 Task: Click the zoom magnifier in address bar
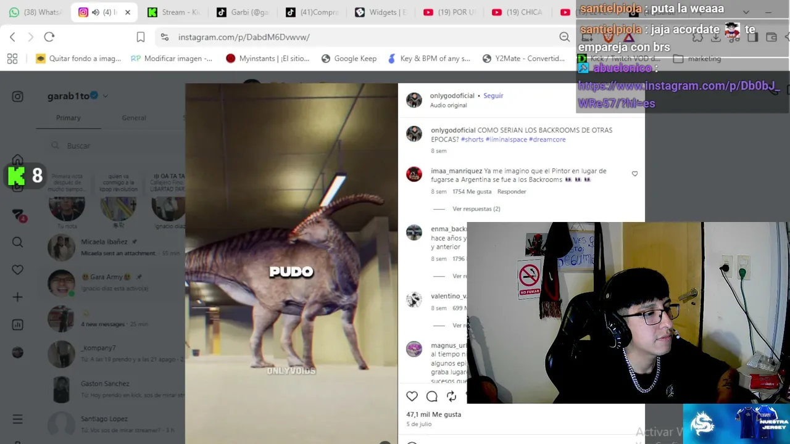tap(564, 37)
